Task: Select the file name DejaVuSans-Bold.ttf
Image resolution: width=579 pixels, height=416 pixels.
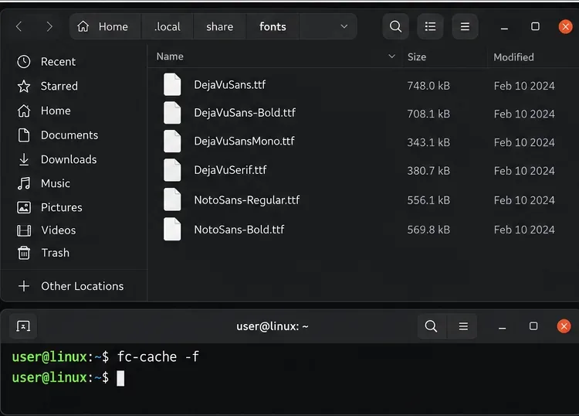Action: pyautogui.click(x=245, y=113)
